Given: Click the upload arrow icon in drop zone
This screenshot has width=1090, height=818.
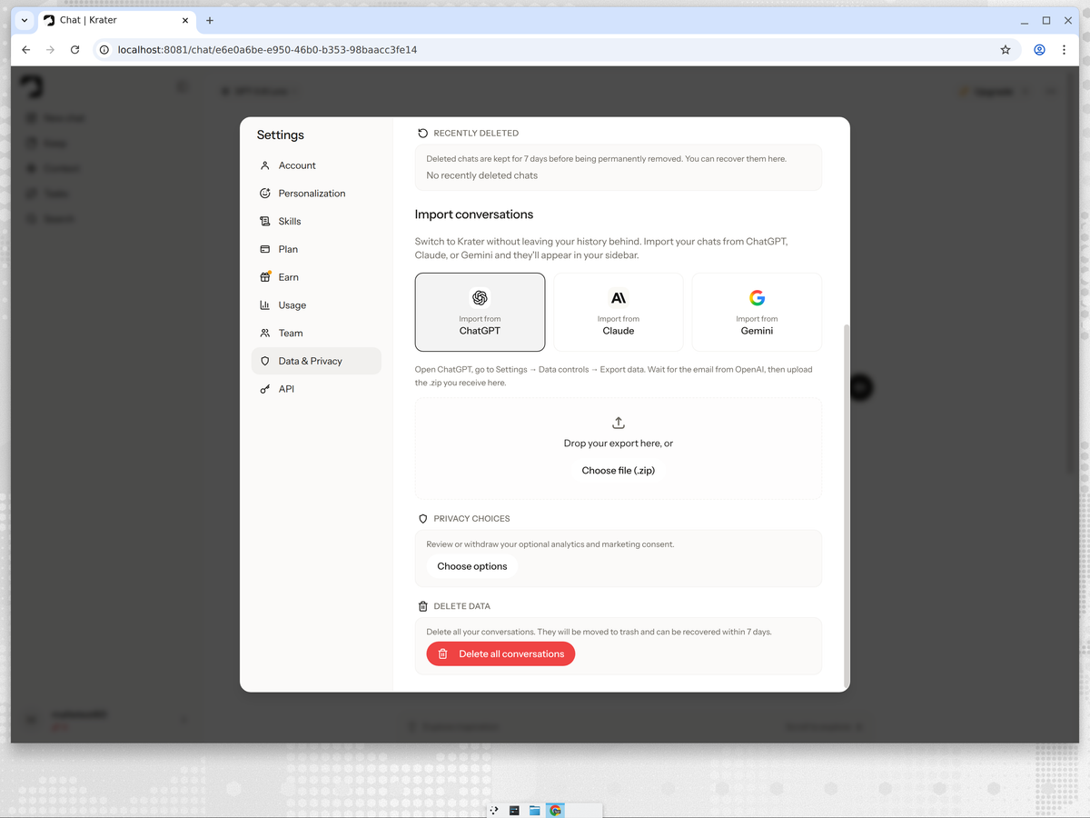Looking at the screenshot, I should tap(619, 423).
